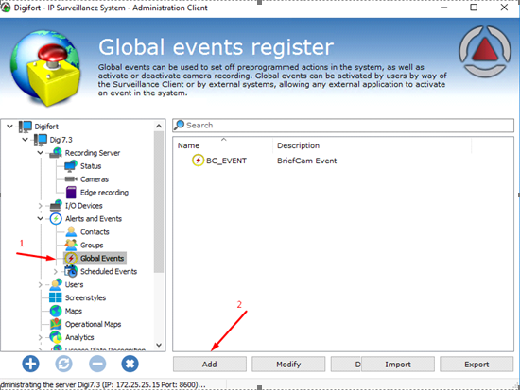Click the I/O Devices icon

(56, 206)
